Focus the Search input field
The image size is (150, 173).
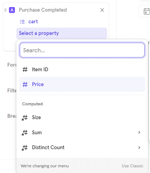click(82, 50)
